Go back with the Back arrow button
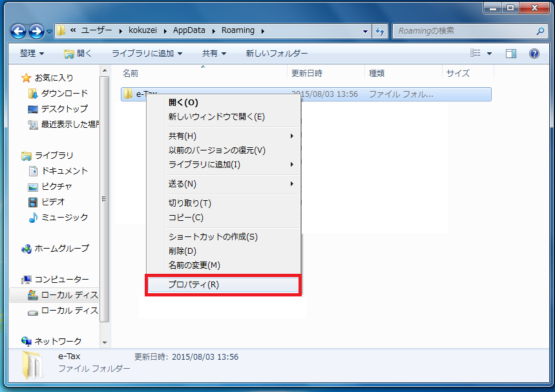Viewport: 555px width, 392px height. coord(18,31)
